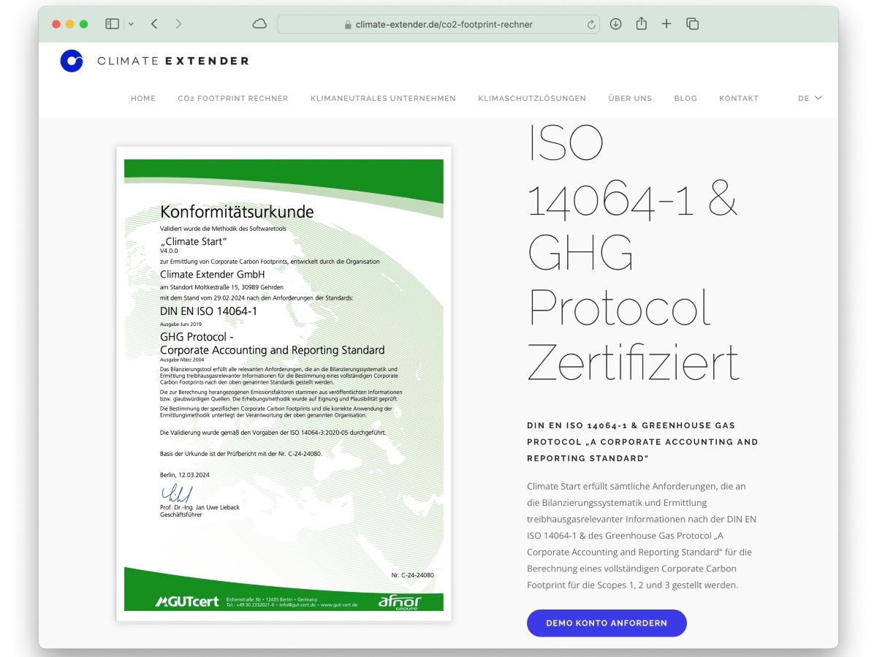Viewport: 877px width, 657px height.
Task: Click 'Climate Extender GmbH' on certificate
Action: tap(212, 274)
